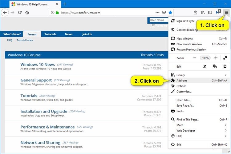231x154 pixels.
Task: Open Options menu item
Action: [x=199, y=86]
